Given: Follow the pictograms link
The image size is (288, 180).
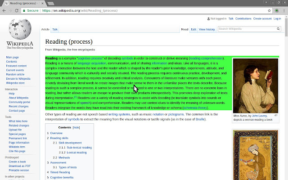Looking at the screenshot, I should click(176, 114).
